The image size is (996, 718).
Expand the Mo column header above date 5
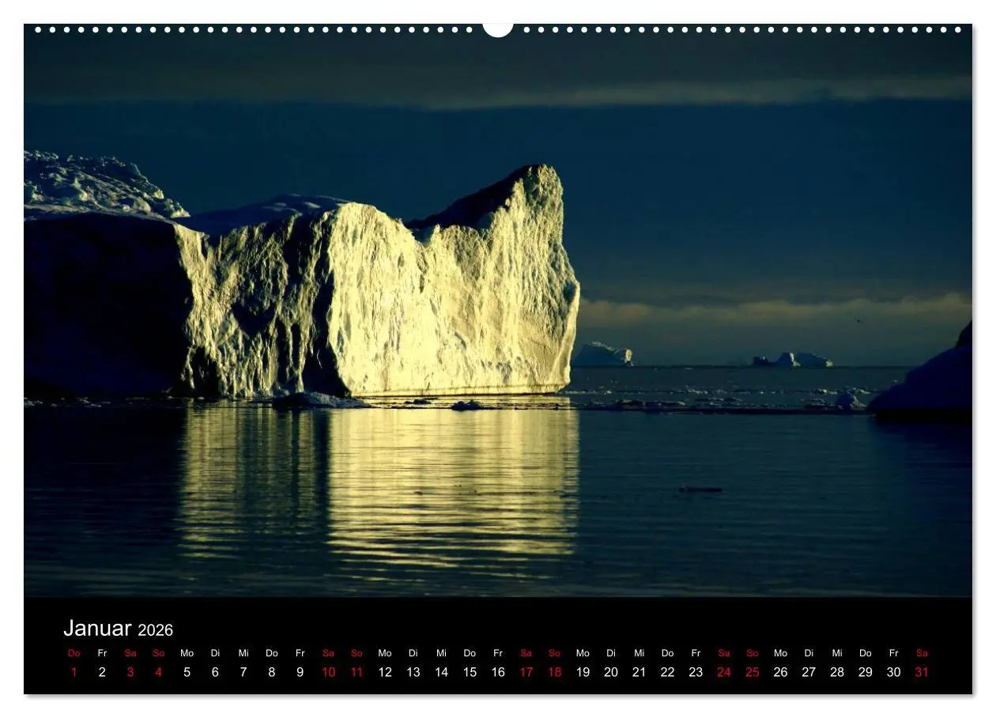point(186,653)
